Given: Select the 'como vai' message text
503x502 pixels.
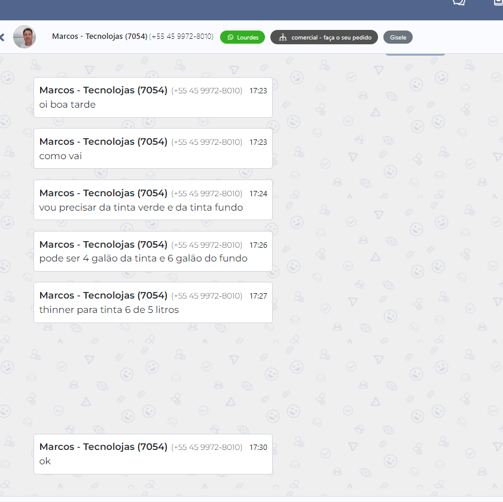Looking at the screenshot, I should pyautogui.click(x=60, y=156).
